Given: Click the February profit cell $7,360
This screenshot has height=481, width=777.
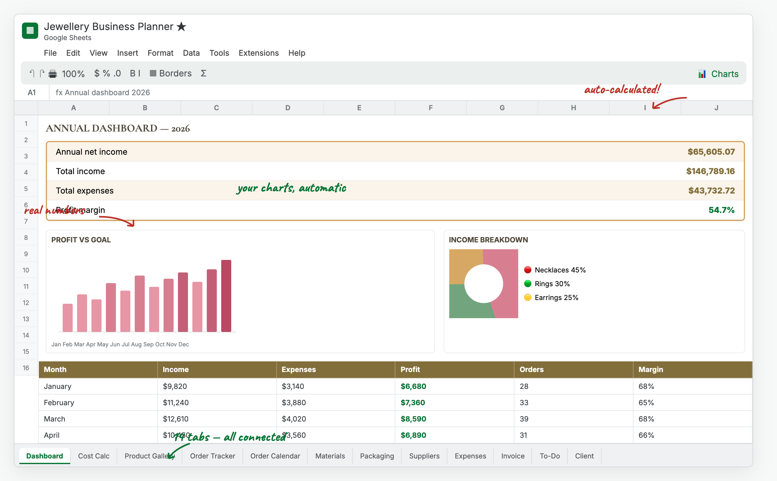Looking at the screenshot, I should click(454, 402).
